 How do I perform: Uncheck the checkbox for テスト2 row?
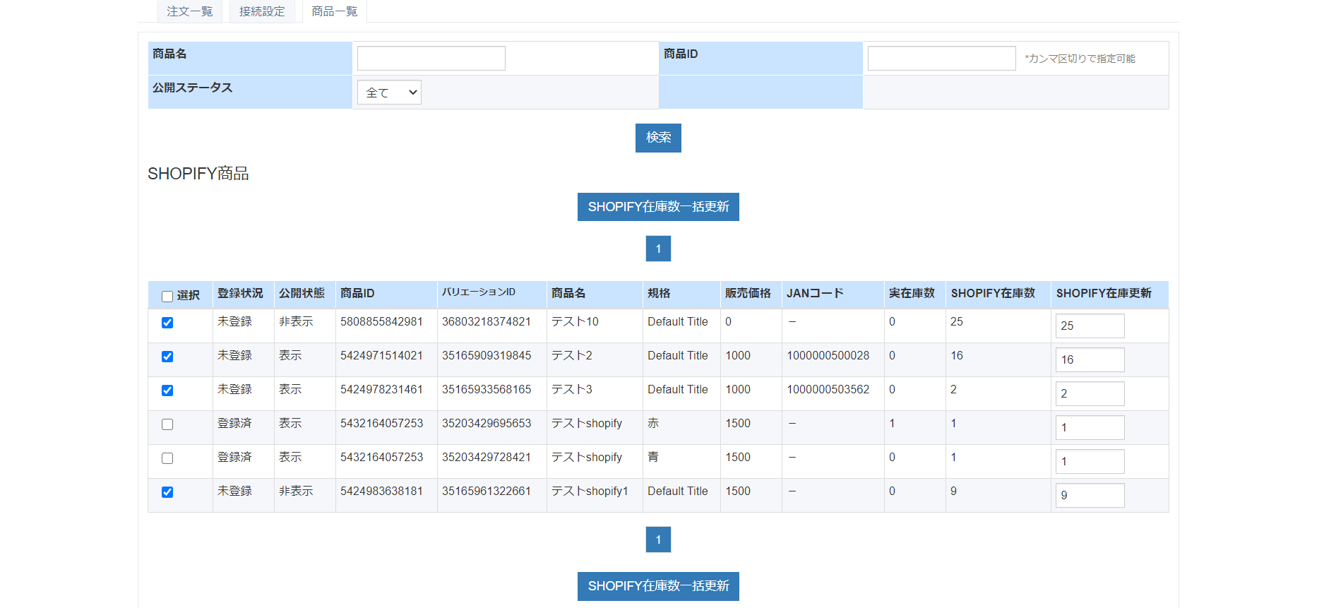point(167,357)
